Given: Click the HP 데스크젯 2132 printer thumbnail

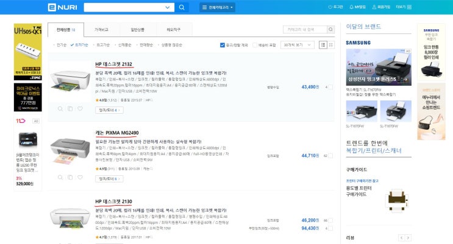Looking at the screenshot, I should click(70, 82).
